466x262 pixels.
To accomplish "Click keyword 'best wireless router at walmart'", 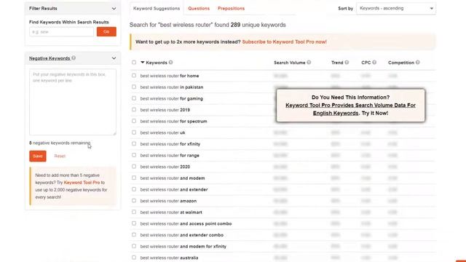I will point(171,213).
